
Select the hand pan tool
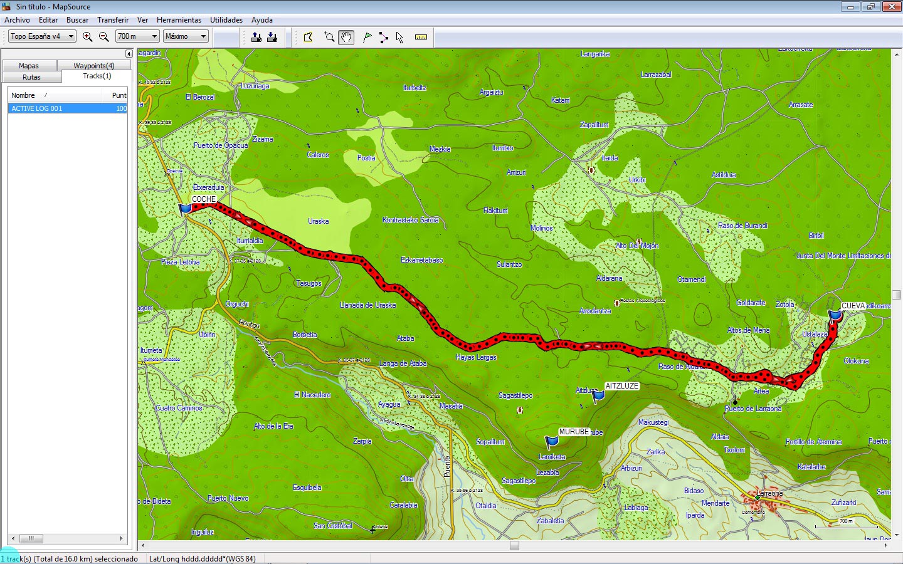346,37
